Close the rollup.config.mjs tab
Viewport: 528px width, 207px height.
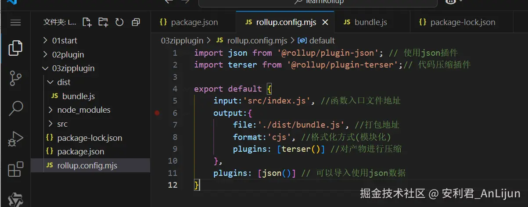(x=325, y=22)
